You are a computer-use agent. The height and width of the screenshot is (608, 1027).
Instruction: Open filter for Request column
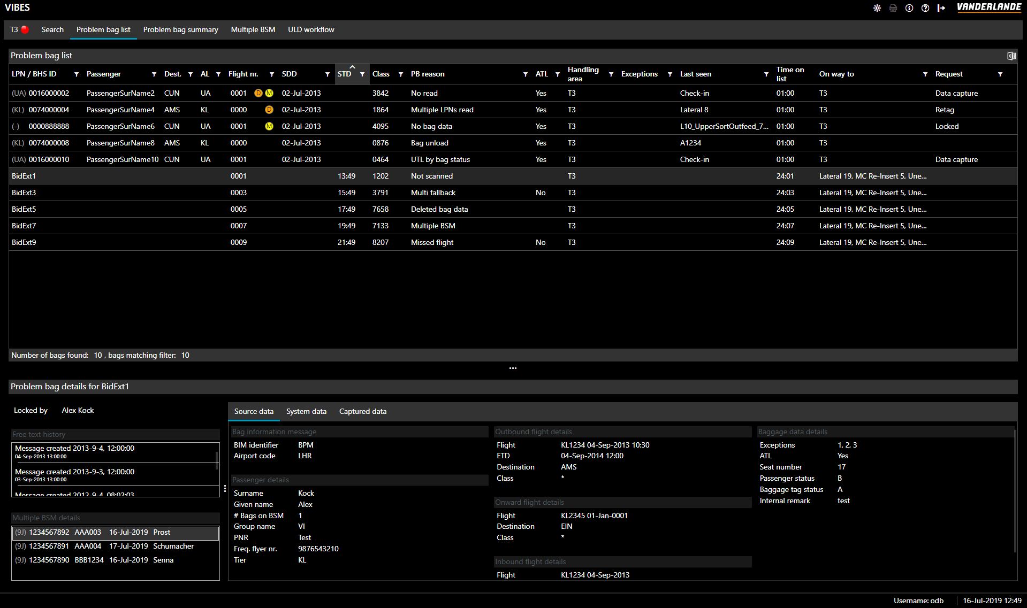click(x=1000, y=74)
